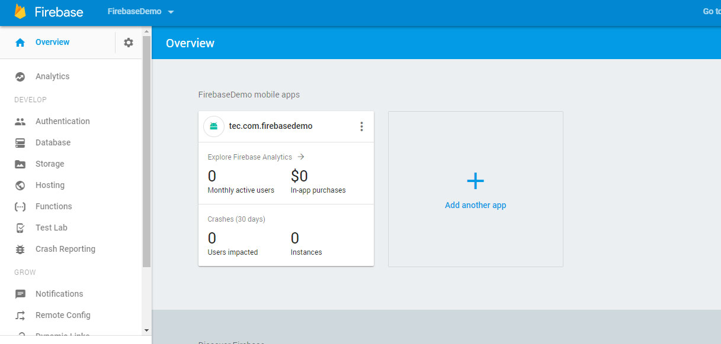This screenshot has height=344, width=721.
Task: Click the Database server icon
Action: pyautogui.click(x=20, y=143)
